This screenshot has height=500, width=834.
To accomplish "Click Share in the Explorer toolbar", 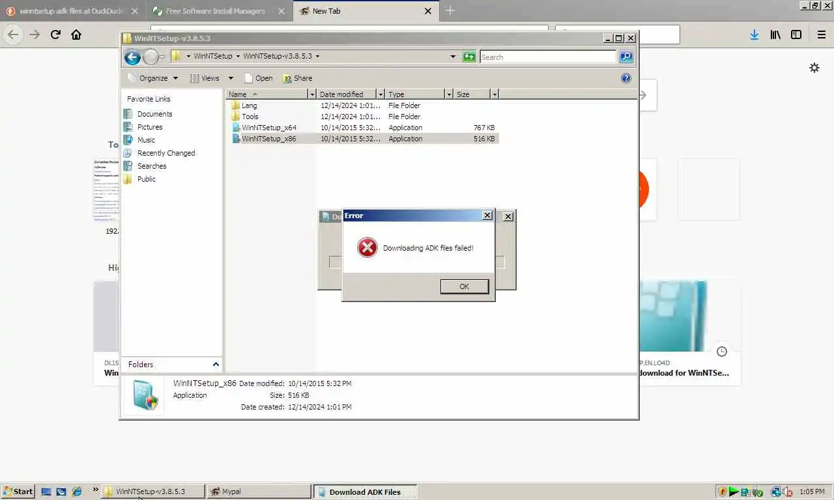I will click(297, 78).
